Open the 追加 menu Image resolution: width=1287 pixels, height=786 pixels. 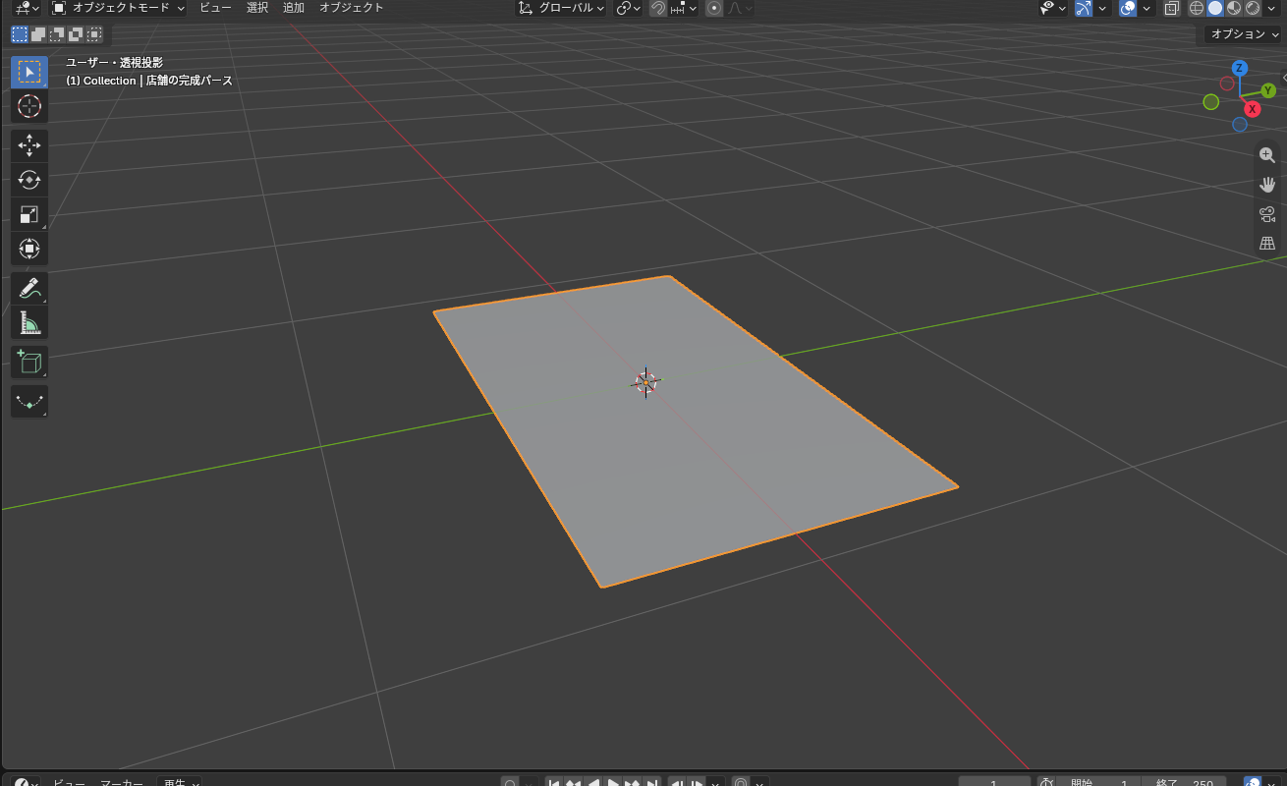tap(294, 8)
